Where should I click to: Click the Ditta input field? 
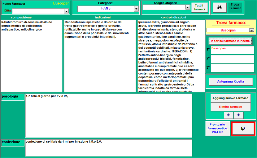[x=38, y=11]
